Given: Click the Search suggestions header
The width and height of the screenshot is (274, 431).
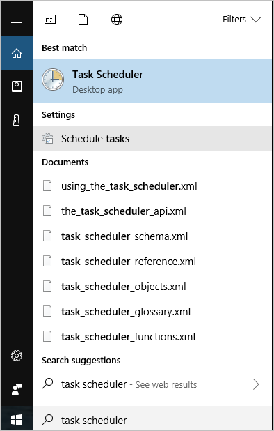Looking at the screenshot, I should pyautogui.click(x=81, y=361).
